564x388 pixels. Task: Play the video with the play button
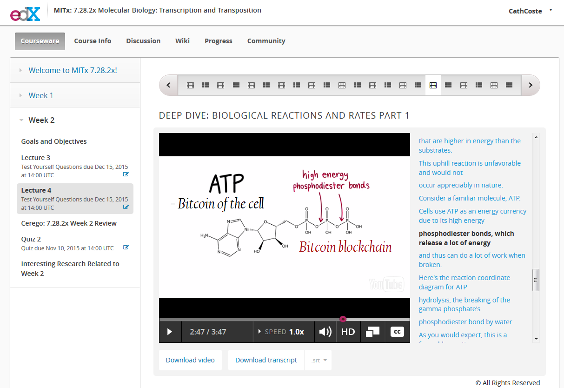[x=170, y=332]
